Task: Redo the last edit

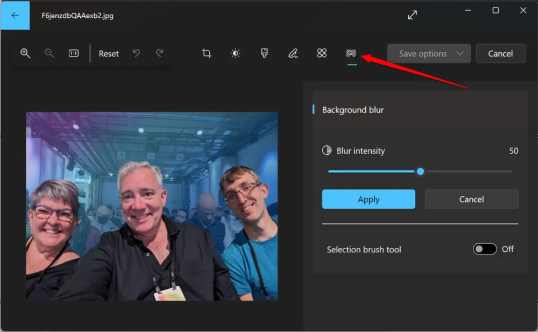Action: tap(159, 53)
